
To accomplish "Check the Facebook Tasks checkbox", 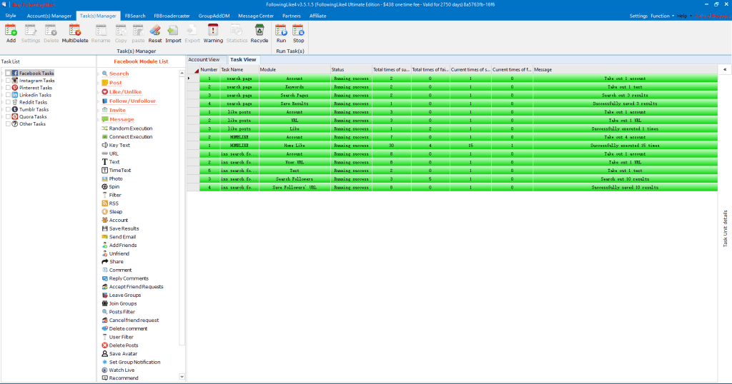I will (x=8, y=73).
